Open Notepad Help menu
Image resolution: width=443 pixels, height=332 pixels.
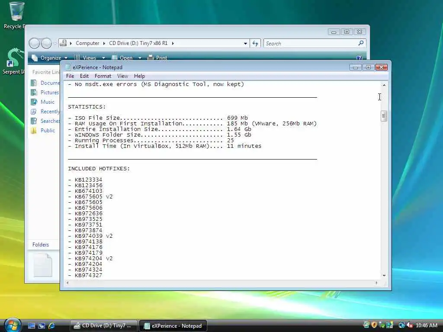point(139,76)
